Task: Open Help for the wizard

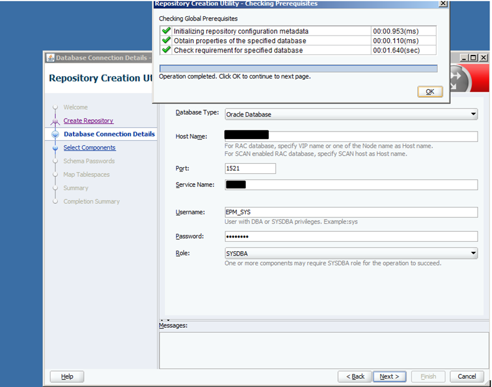Action: [67, 376]
